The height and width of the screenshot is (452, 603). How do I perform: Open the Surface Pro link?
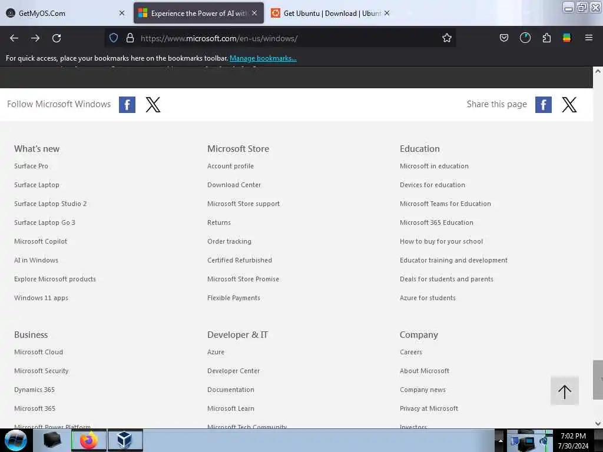(31, 166)
